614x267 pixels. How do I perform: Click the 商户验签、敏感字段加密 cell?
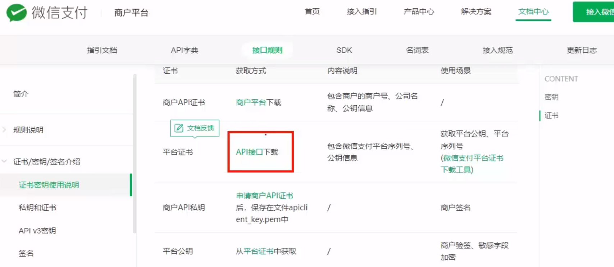click(x=474, y=251)
